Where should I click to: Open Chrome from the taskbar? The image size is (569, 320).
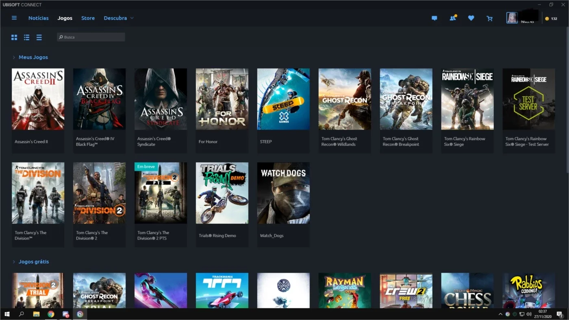click(x=51, y=314)
